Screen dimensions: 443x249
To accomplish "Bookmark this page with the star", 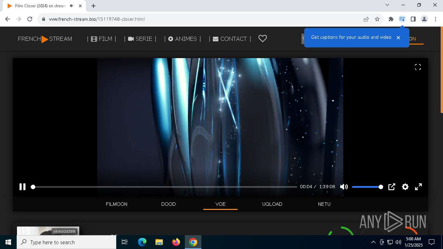I will (x=377, y=19).
